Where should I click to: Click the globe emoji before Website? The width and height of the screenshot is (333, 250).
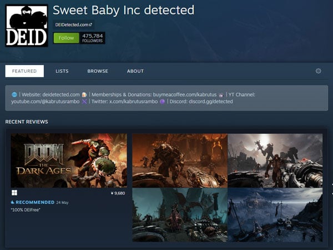pos(14,94)
